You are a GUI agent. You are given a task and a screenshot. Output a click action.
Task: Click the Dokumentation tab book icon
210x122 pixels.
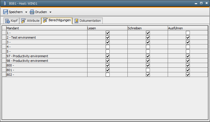(x=76, y=21)
